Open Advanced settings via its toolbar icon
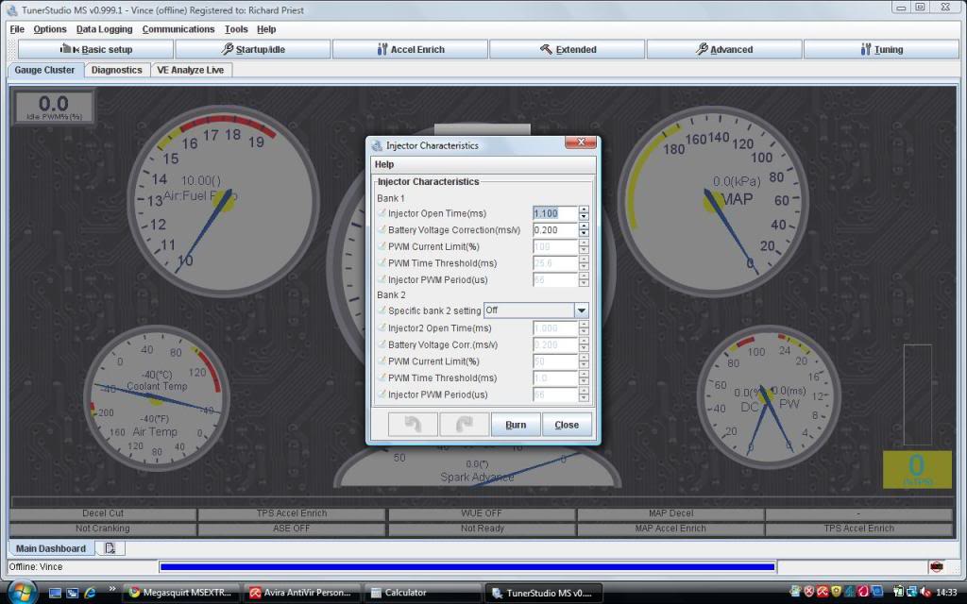Screen dimensions: 967x604 (x=724, y=49)
